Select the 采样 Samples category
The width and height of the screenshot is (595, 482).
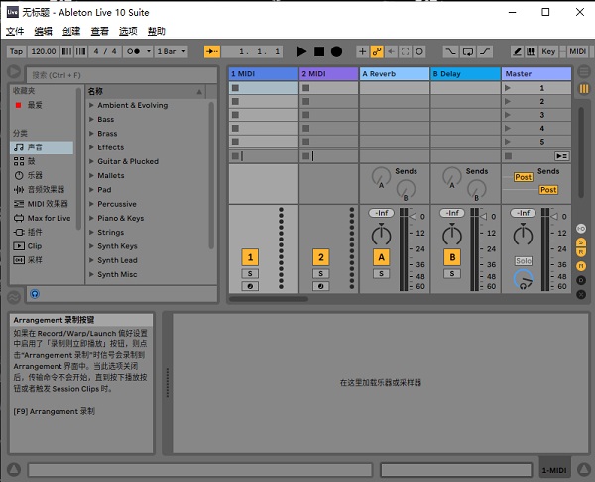pos(42,260)
